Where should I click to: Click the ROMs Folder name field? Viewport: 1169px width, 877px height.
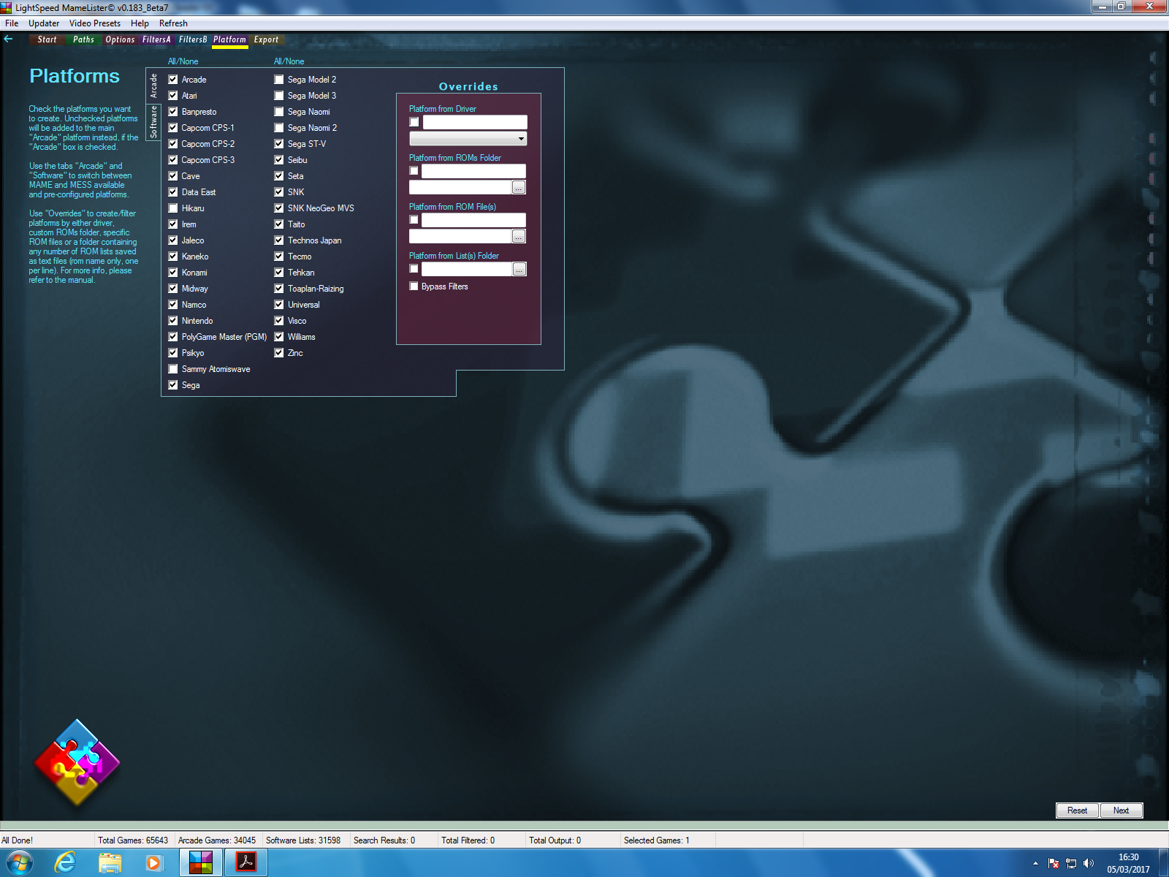pyautogui.click(x=473, y=171)
